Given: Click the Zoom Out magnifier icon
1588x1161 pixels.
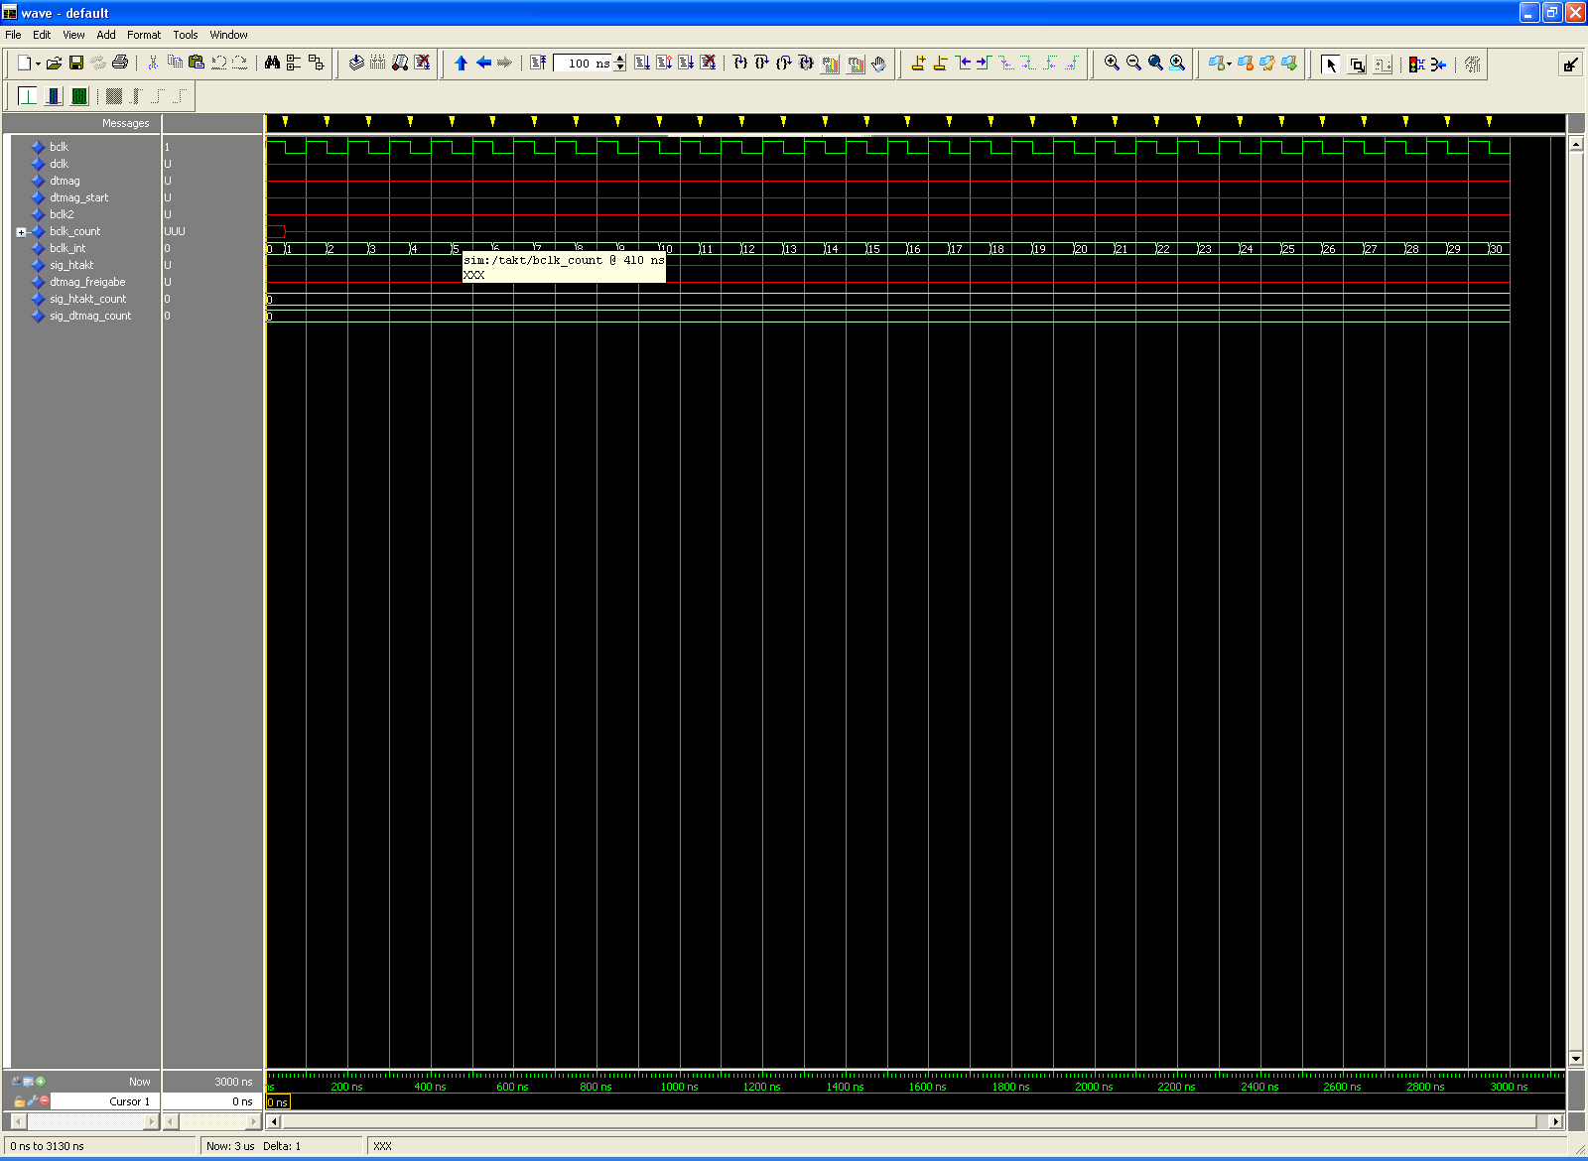Looking at the screenshot, I should point(1133,63).
